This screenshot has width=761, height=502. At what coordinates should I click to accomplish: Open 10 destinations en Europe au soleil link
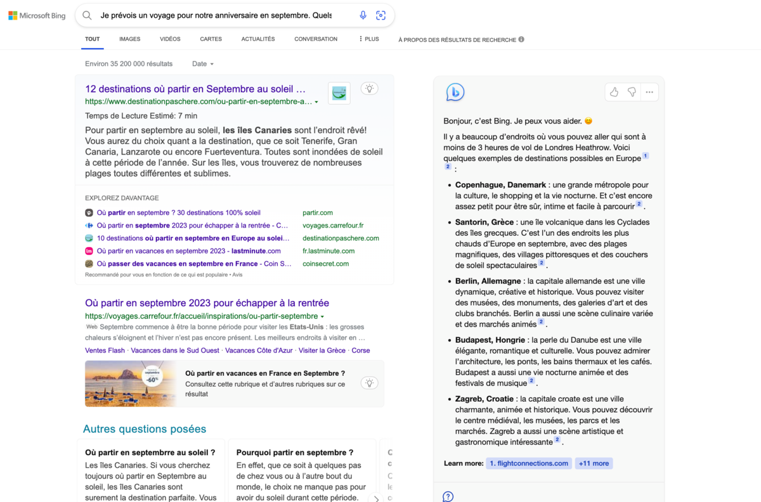pos(193,238)
